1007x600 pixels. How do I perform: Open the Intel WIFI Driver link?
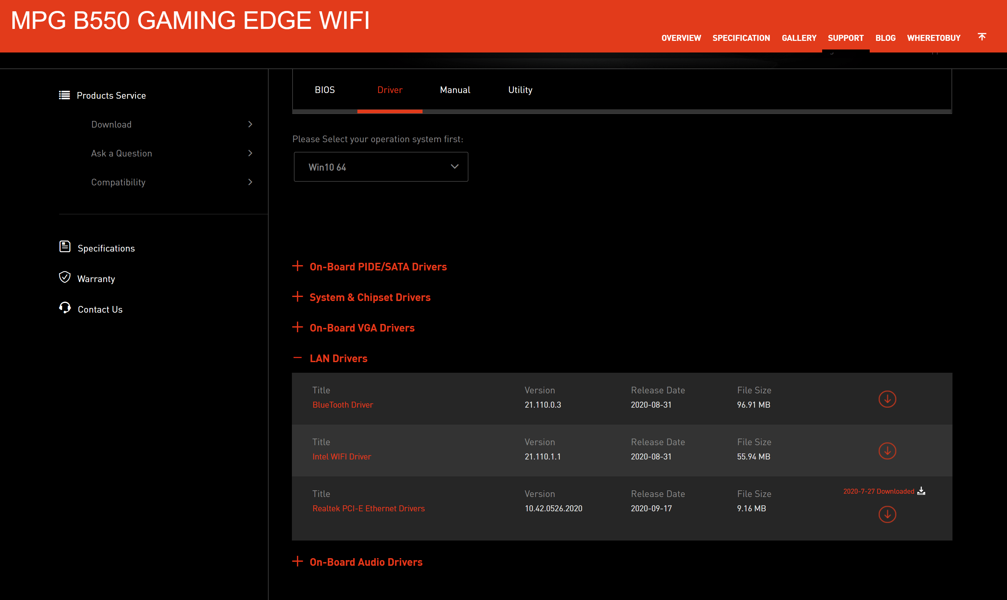point(342,456)
